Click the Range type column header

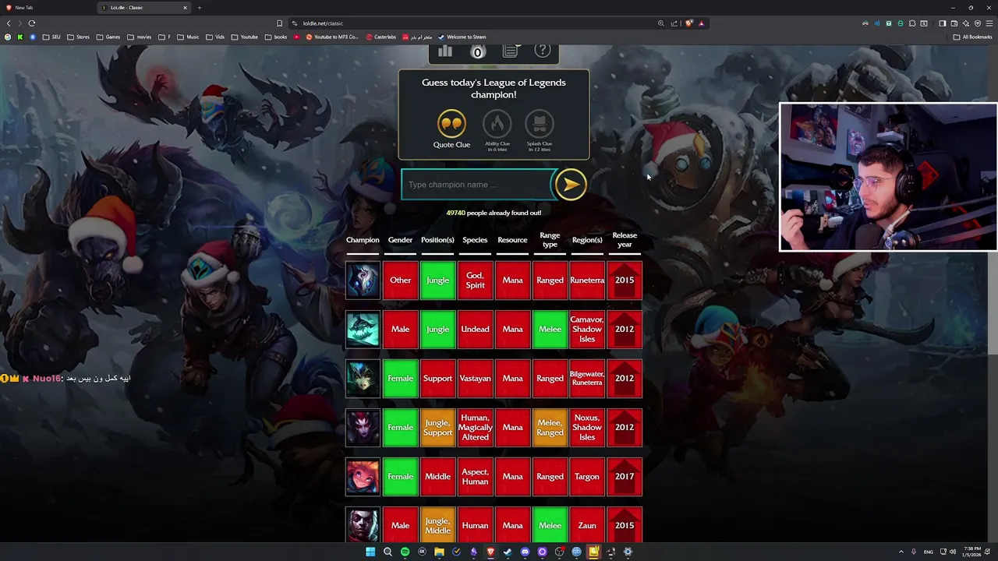[x=550, y=240]
